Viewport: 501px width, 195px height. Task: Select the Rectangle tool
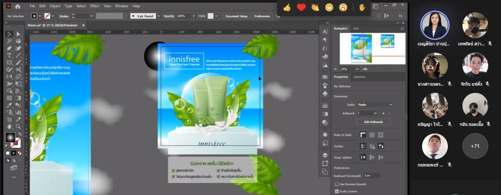click(9, 62)
